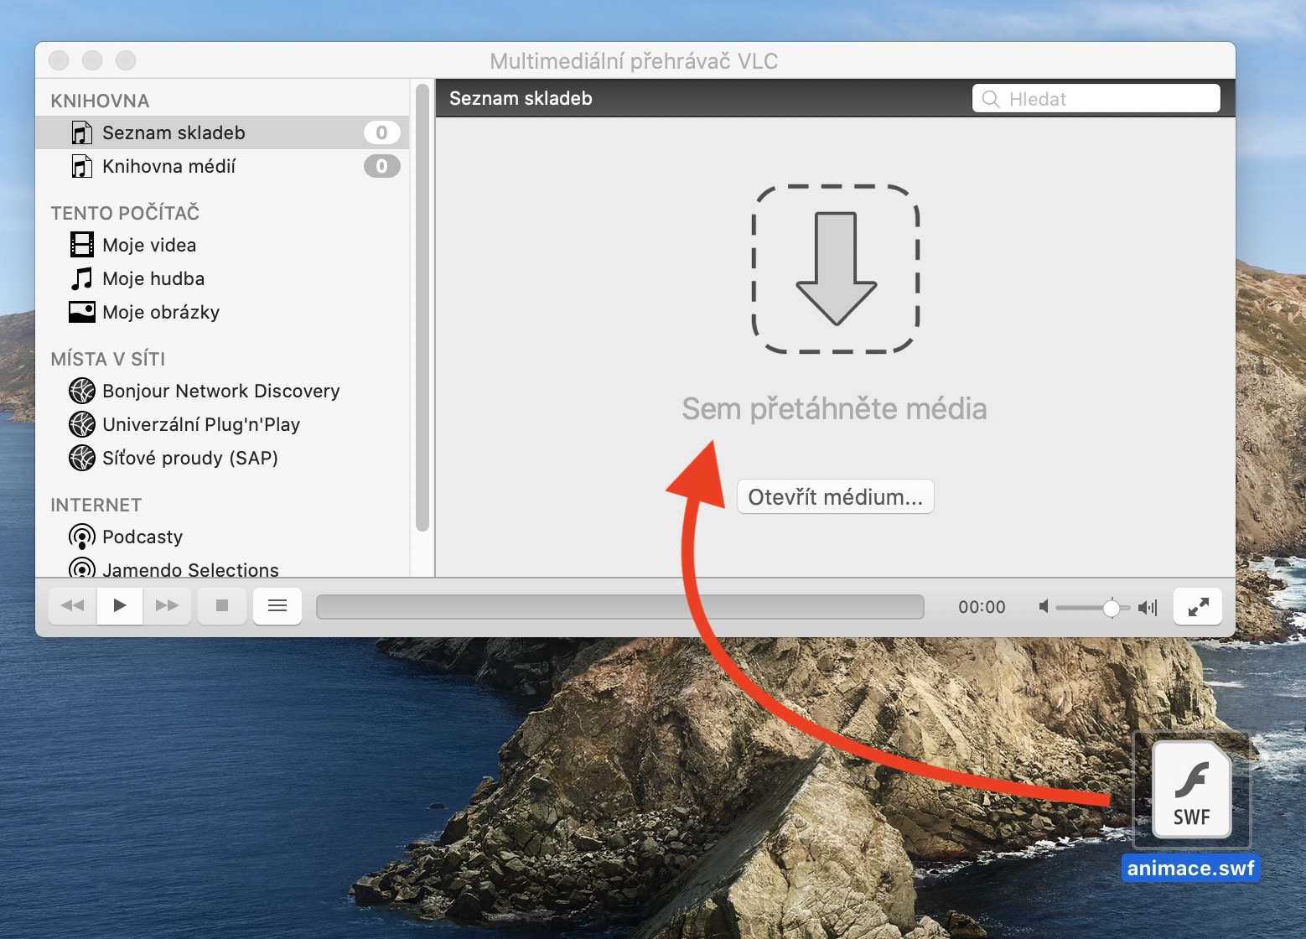Screen dimensions: 1306x939
Task: Click the play button
Action: (120, 605)
